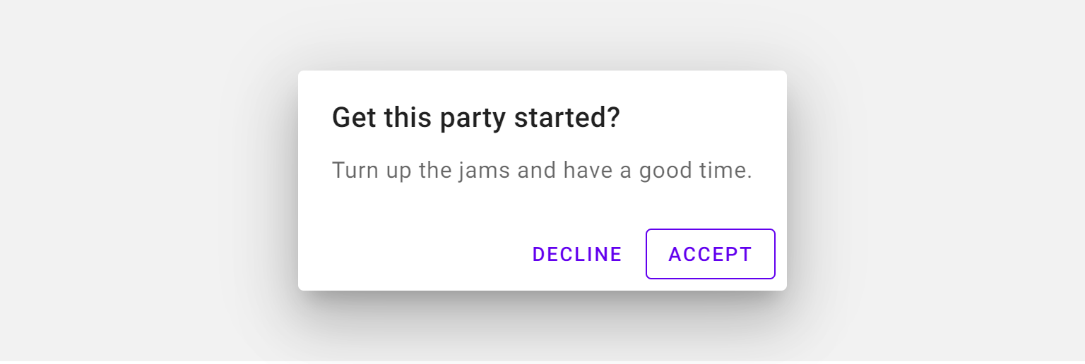Decline the party dialog prompt

click(577, 254)
